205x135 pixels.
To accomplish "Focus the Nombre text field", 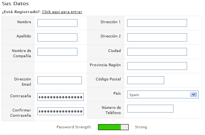I will [57, 23].
